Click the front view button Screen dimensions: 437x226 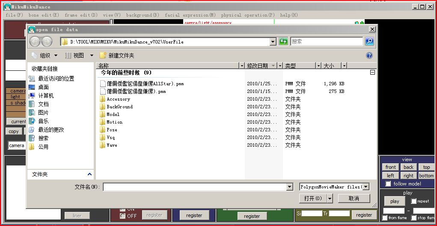[x=390, y=167]
